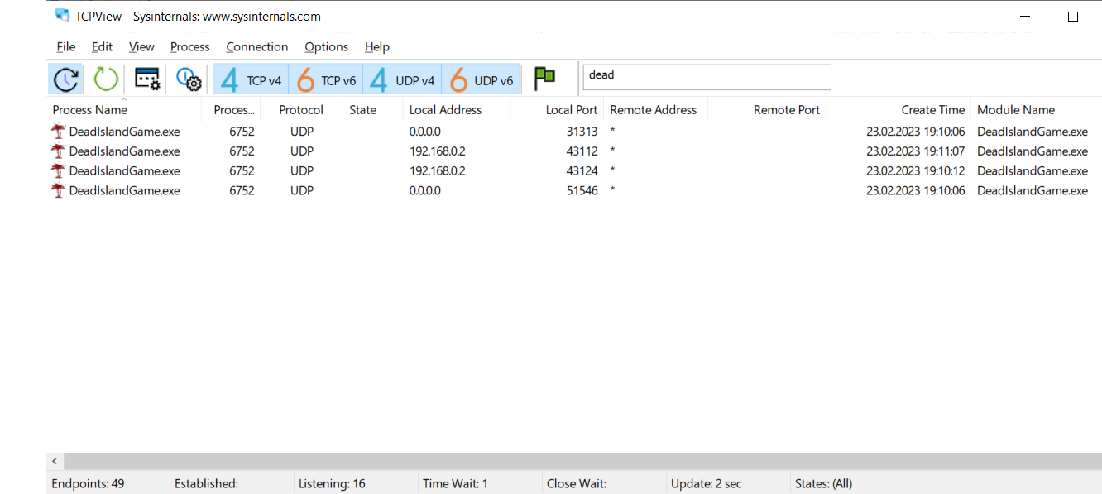Open the Help menu
Viewport: 1102px width, 494px height.
[376, 47]
